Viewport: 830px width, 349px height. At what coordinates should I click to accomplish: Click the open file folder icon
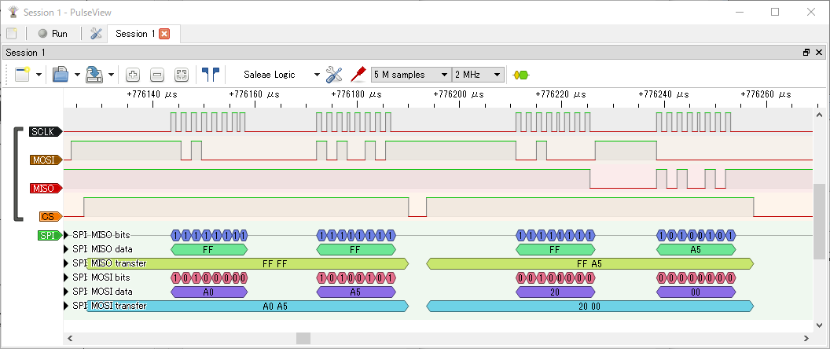[61, 75]
